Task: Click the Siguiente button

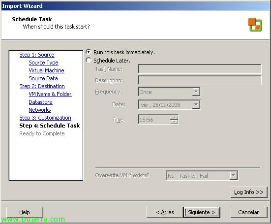Action: click(x=202, y=212)
